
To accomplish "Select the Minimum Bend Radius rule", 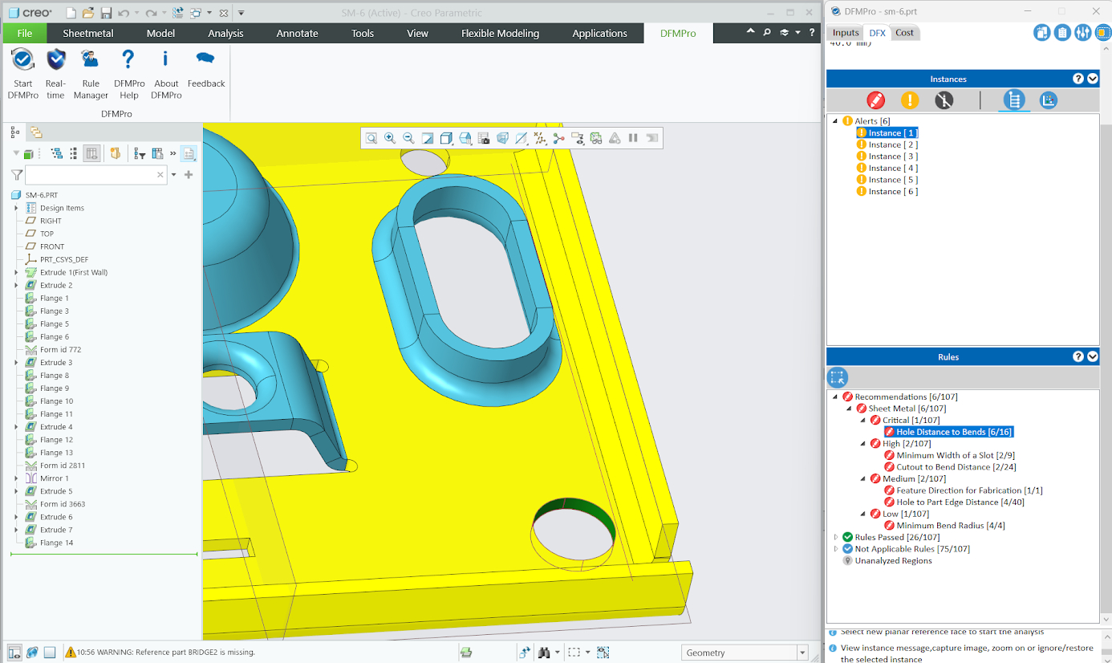I will click(950, 526).
